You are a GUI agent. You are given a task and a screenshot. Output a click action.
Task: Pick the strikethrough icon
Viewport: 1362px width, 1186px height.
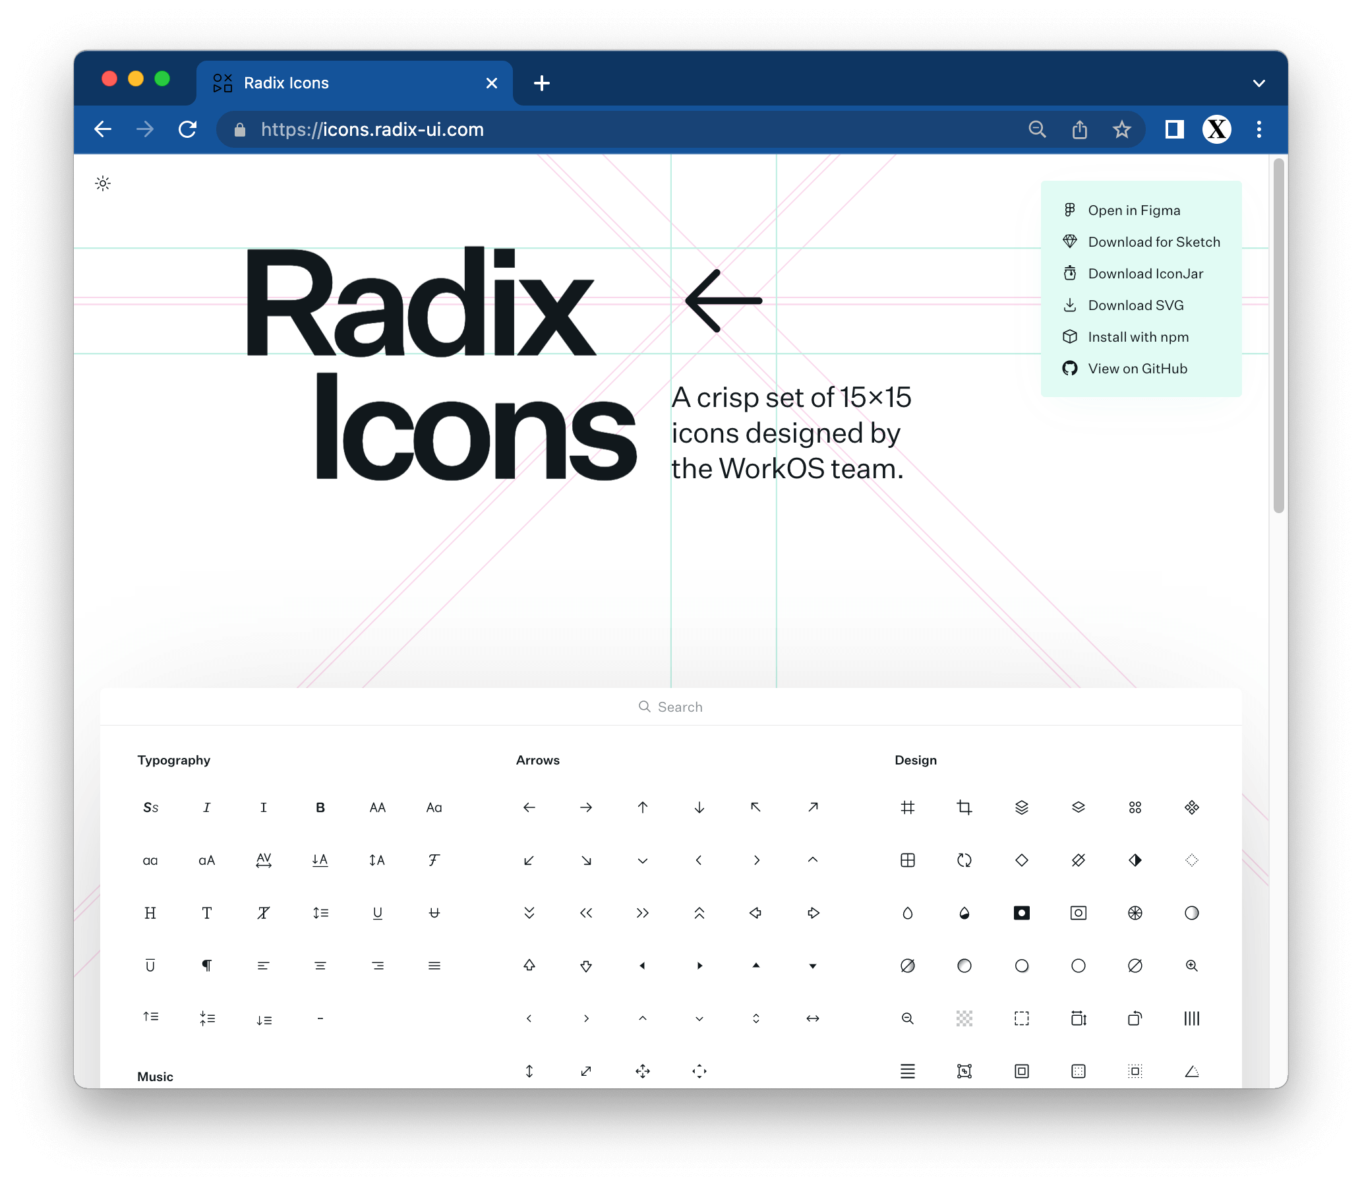point(434,915)
